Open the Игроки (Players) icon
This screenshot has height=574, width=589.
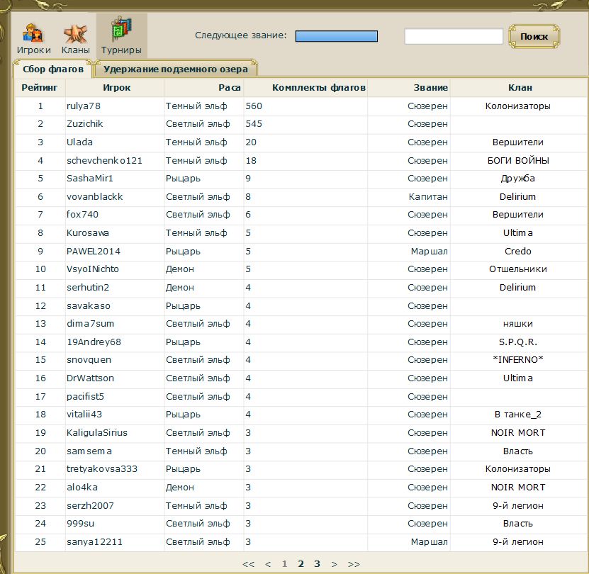click(x=34, y=38)
